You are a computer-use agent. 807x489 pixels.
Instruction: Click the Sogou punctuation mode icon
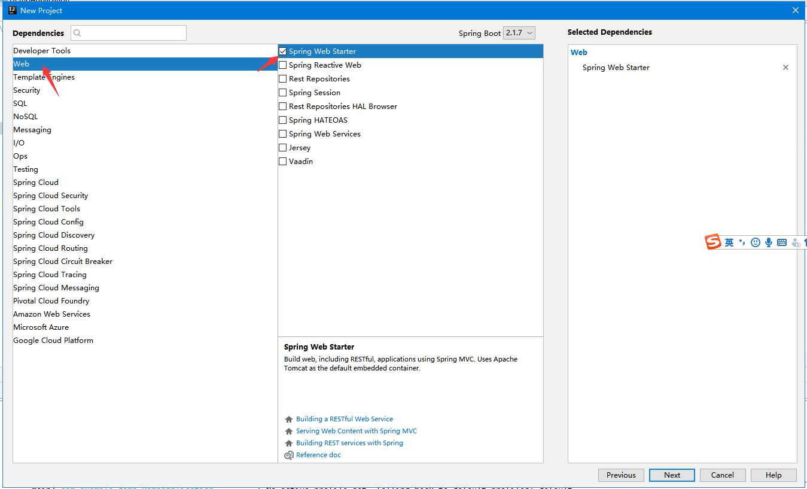(x=742, y=242)
